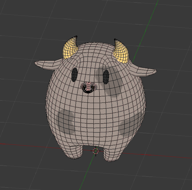Click the cow's pink nose with ring
This screenshot has width=192, height=190.
click(89, 88)
